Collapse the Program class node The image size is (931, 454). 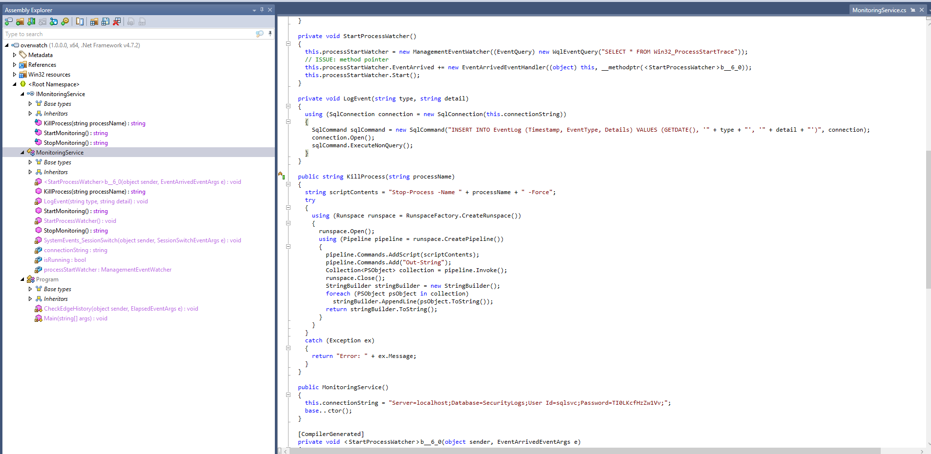(22, 279)
